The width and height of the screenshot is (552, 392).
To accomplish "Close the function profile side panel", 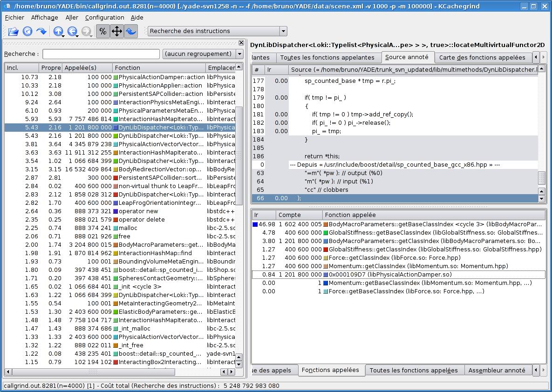I will point(240,42).
